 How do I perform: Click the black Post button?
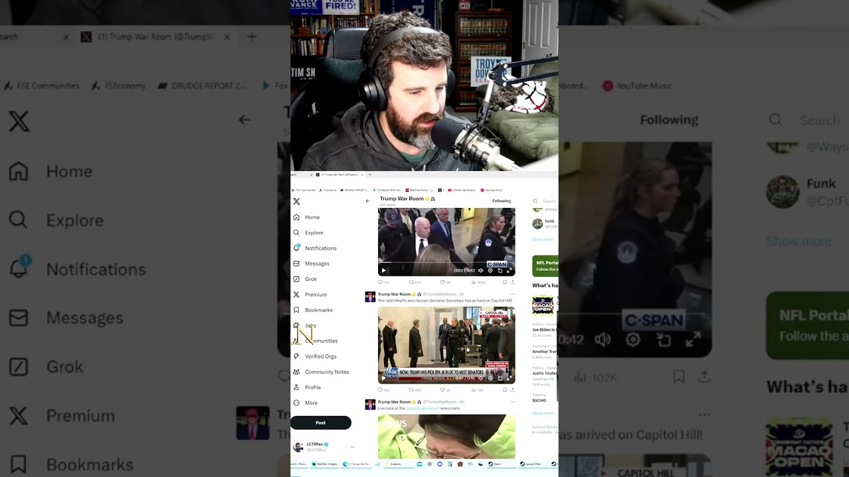[320, 423]
